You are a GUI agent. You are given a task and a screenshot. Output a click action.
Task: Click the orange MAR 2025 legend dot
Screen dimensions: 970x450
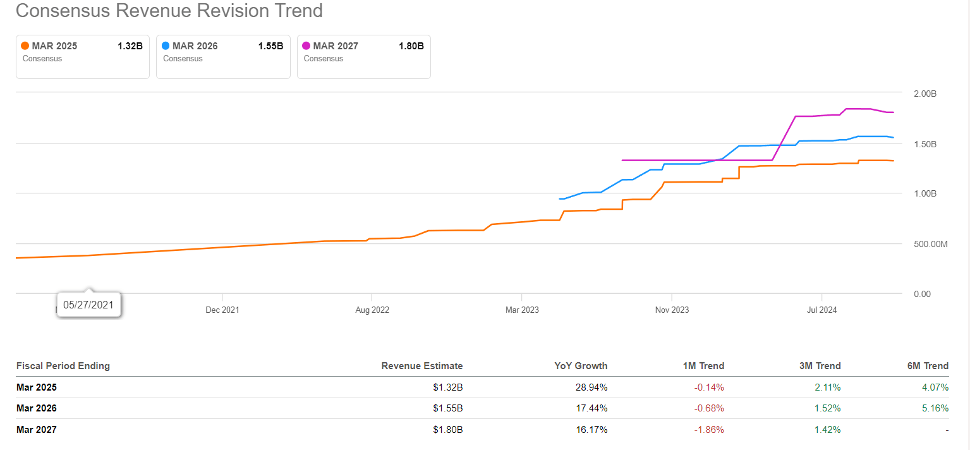pyautogui.click(x=25, y=46)
